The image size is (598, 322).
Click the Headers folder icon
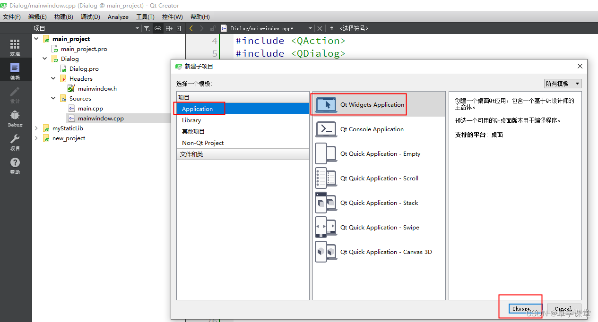63,78
